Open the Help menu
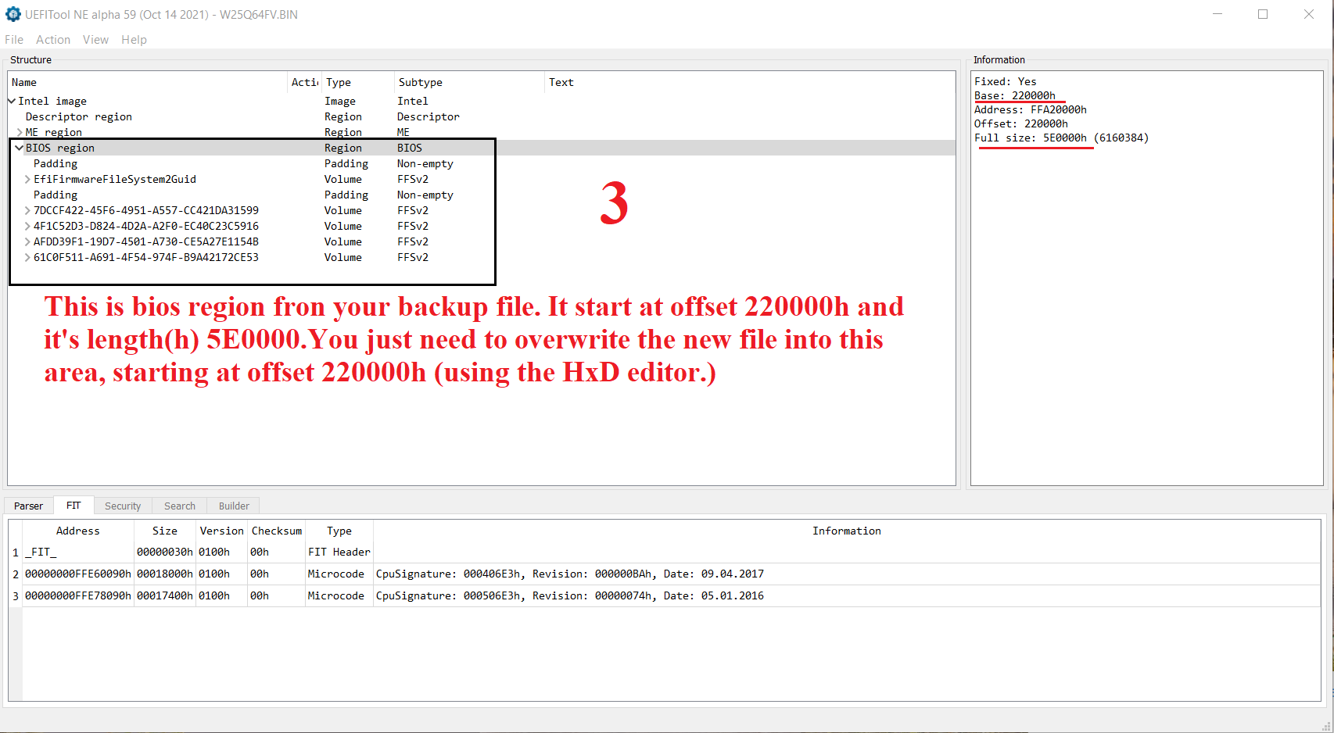Viewport: 1334px width, 733px height. (134, 40)
